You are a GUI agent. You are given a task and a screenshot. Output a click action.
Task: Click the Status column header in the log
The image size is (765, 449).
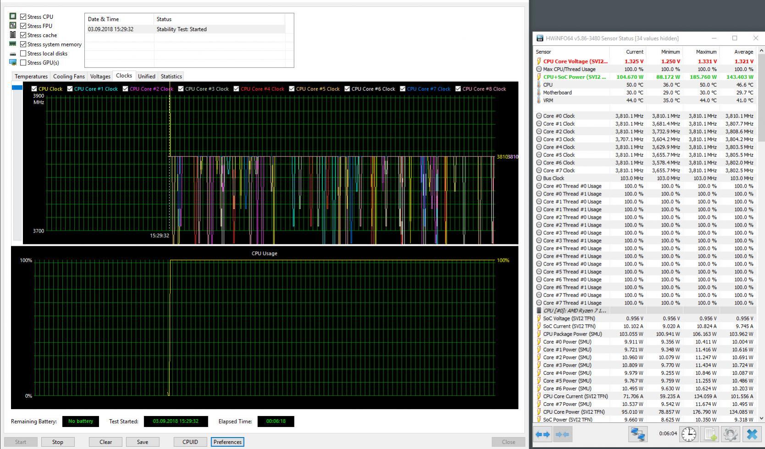pyautogui.click(x=219, y=19)
